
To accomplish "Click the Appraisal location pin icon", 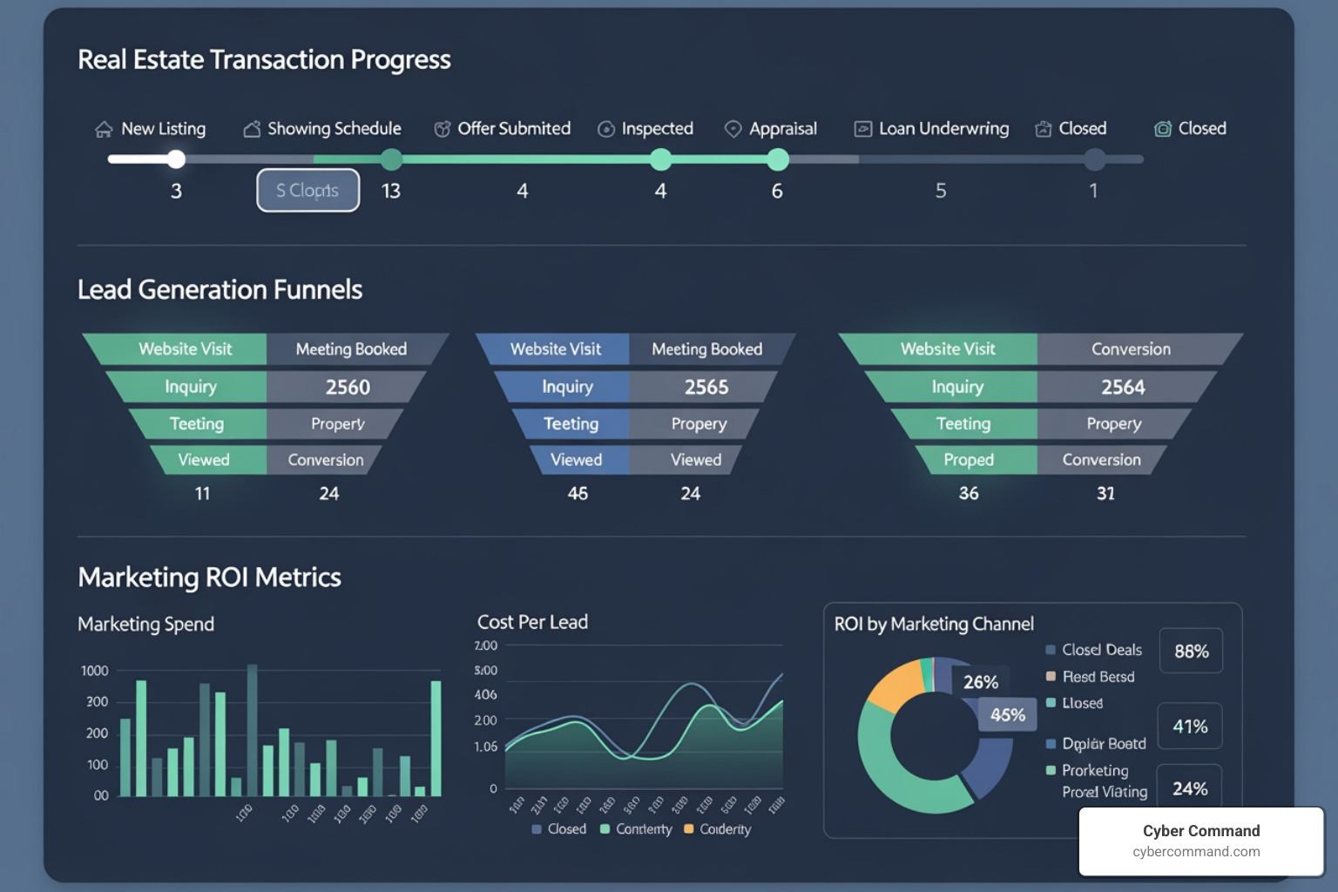I will click(x=733, y=128).
